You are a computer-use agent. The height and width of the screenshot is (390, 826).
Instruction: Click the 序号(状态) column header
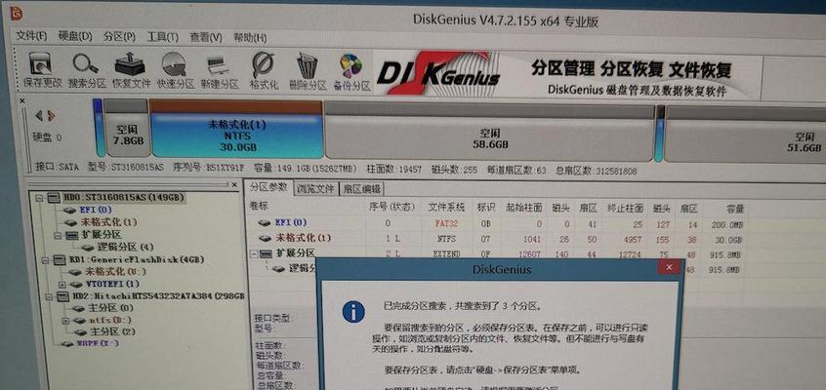pyautogui.click(x=391, y=208)
